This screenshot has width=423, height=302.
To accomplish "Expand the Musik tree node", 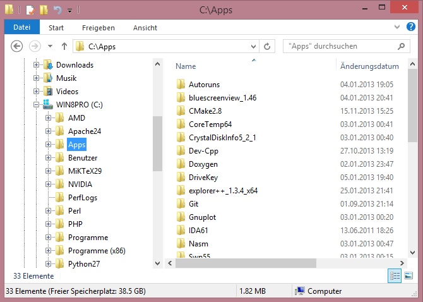I will [x=36, y=78].
